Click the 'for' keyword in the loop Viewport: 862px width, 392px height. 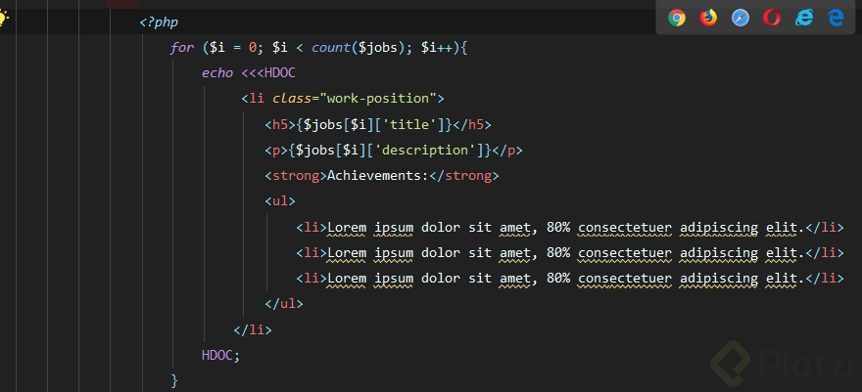pos(182,48)
